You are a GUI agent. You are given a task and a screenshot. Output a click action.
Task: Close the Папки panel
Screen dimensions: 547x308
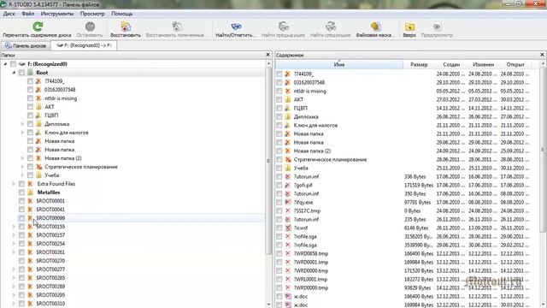pos(268,55)
